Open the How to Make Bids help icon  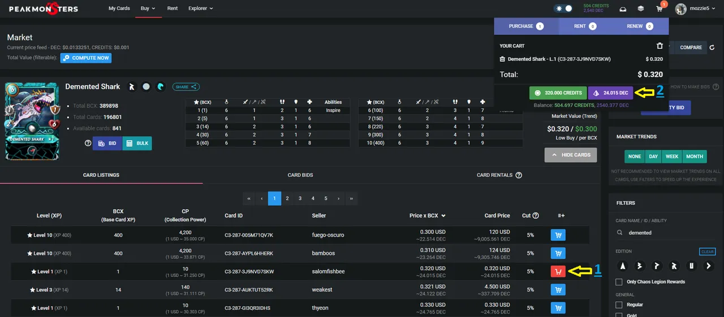pos(716,86)
